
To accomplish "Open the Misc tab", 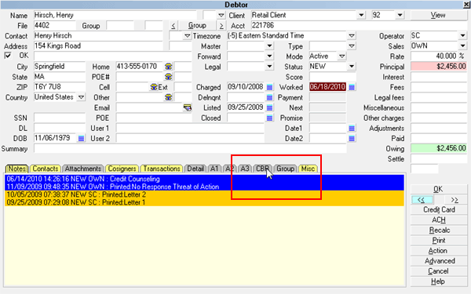I will [308, 169].
